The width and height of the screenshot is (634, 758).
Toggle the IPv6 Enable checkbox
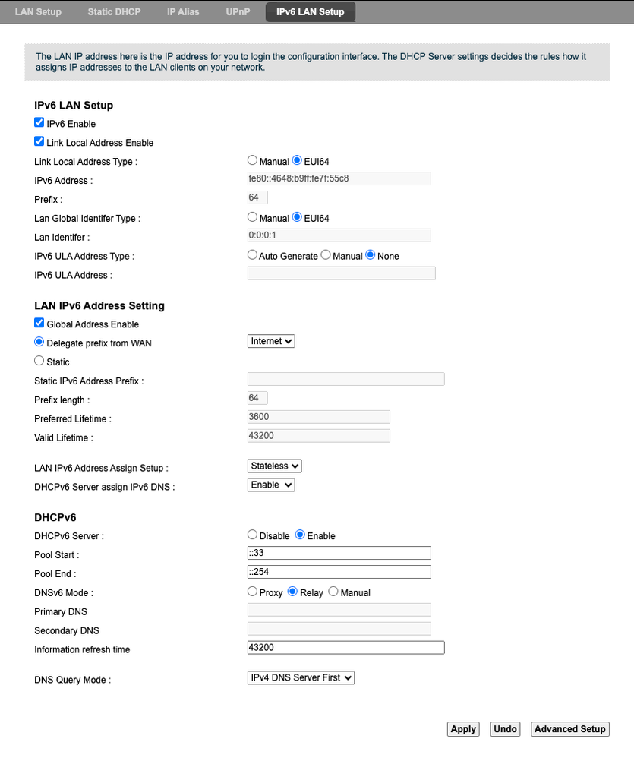[x=39, y=122]
